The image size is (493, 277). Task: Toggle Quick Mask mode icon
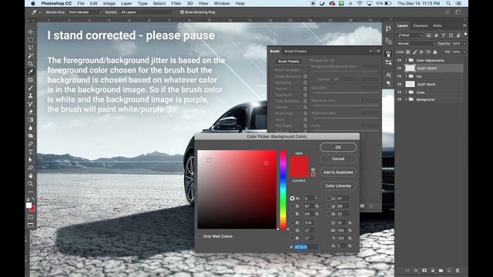(x=31, y=217)
